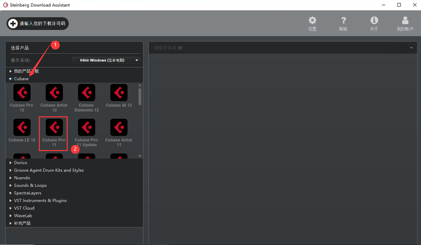Image resolution: width=421 pixels, height=245 pixels.
Task: Expand the WaveLab product category
Action: coord(11,216)
